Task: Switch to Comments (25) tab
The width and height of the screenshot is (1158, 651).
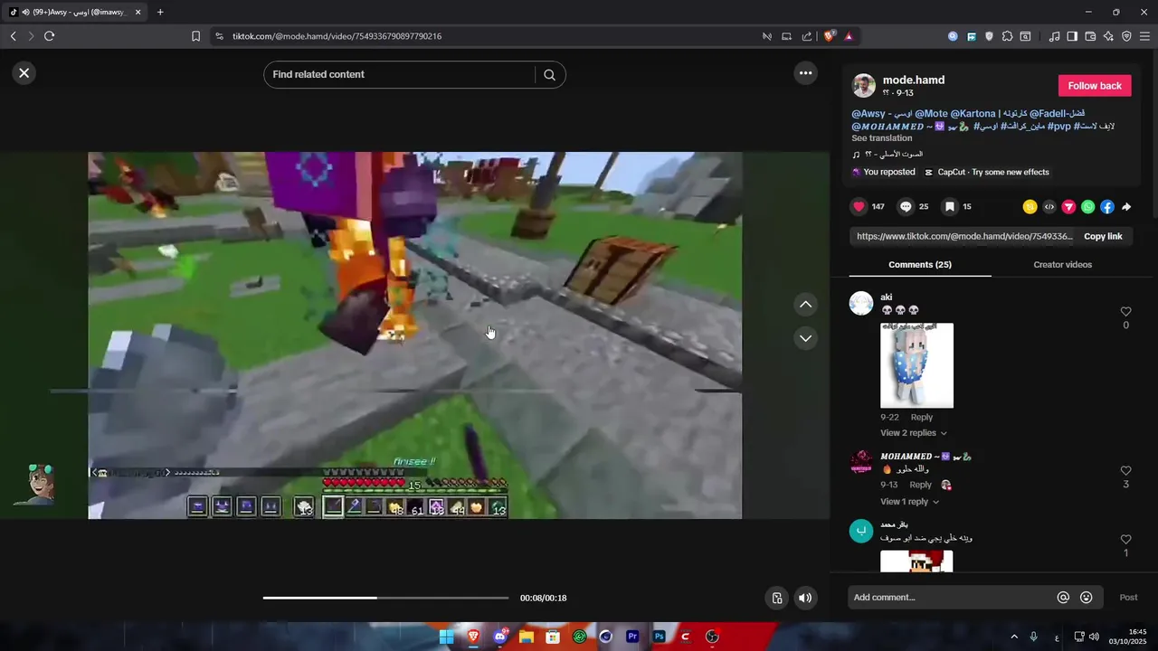Action: tap(920, 265)
